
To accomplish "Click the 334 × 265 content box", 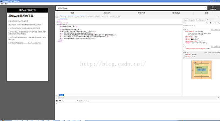I will [x=201, y=70].
